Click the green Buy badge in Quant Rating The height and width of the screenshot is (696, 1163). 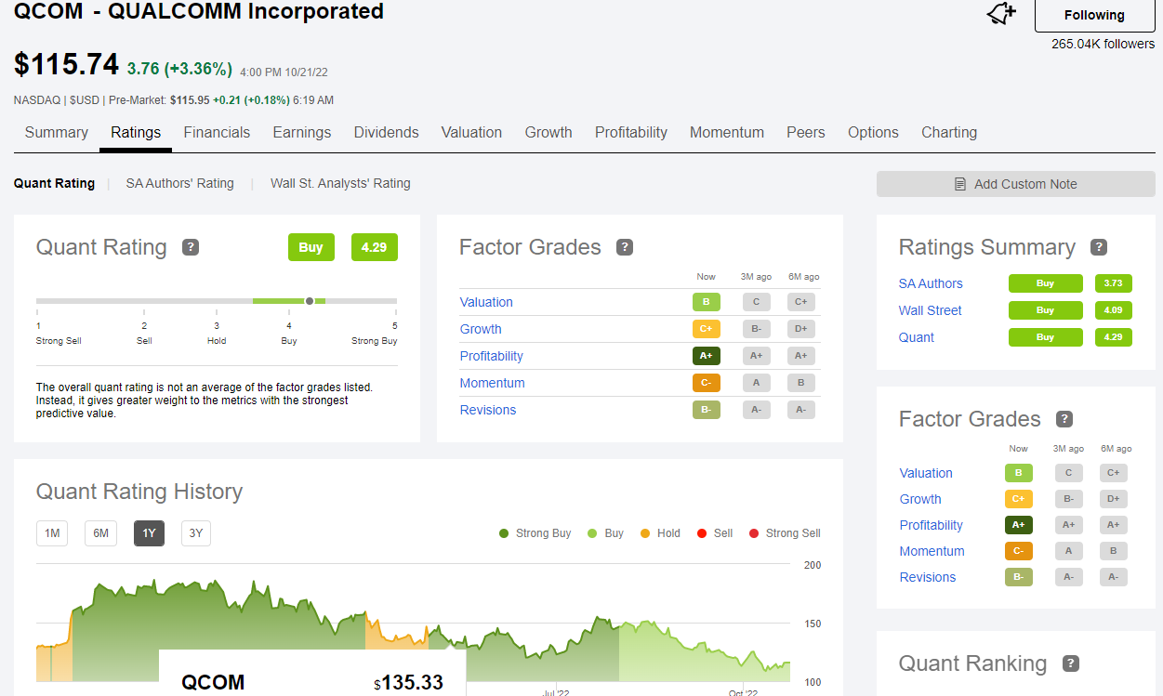pyautogui.click(x=311, y=247)
